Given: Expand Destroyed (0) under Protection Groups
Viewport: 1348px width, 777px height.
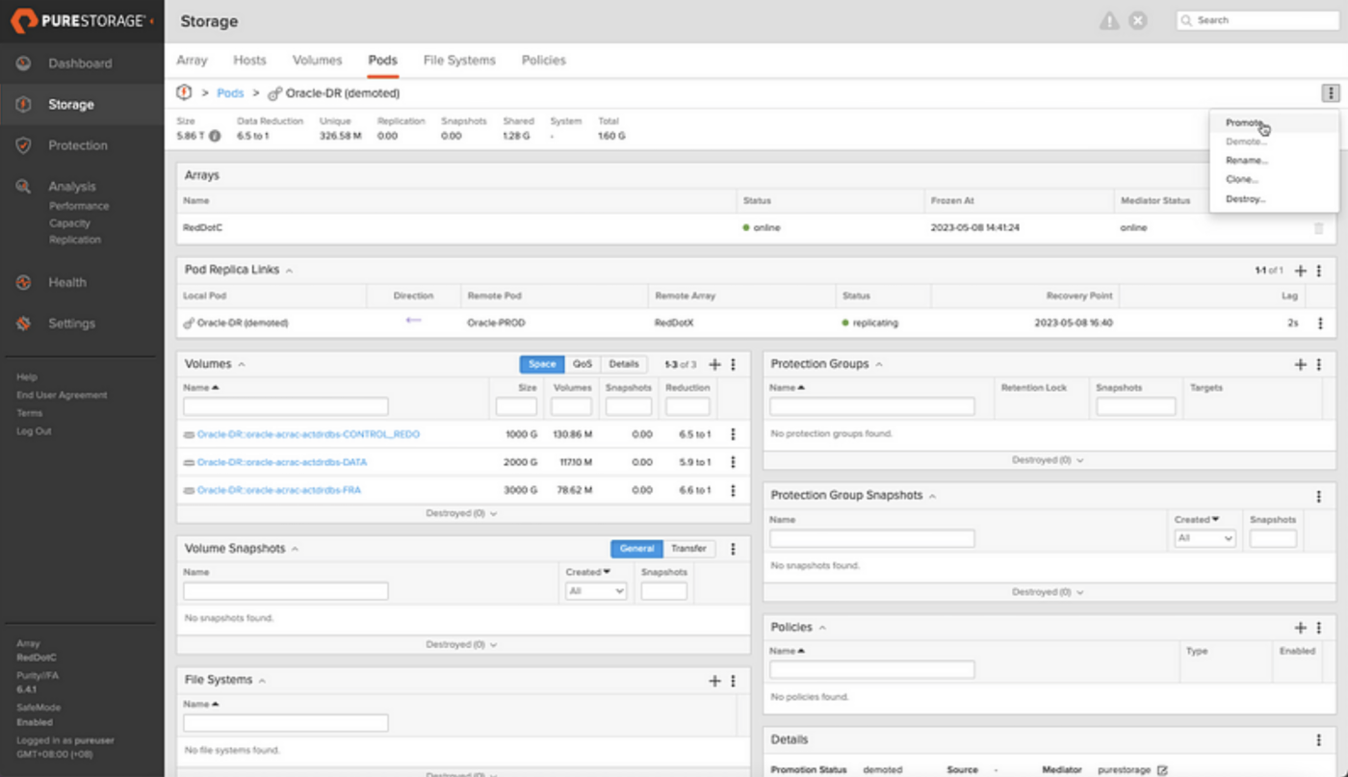Looking at the screenshot, I should (x=1049, y=460).
